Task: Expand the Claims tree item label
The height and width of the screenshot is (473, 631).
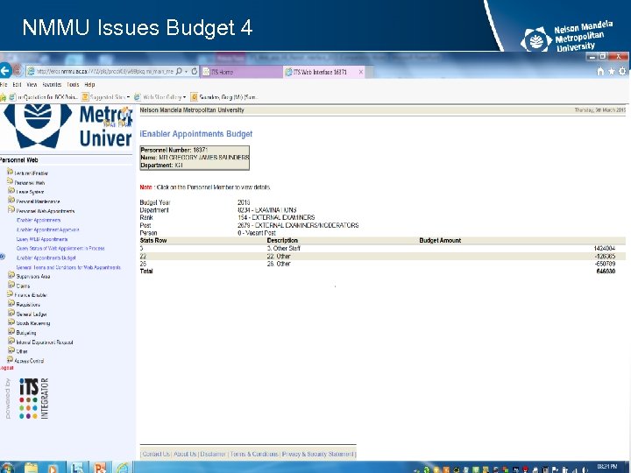Action: coord(23,286)
